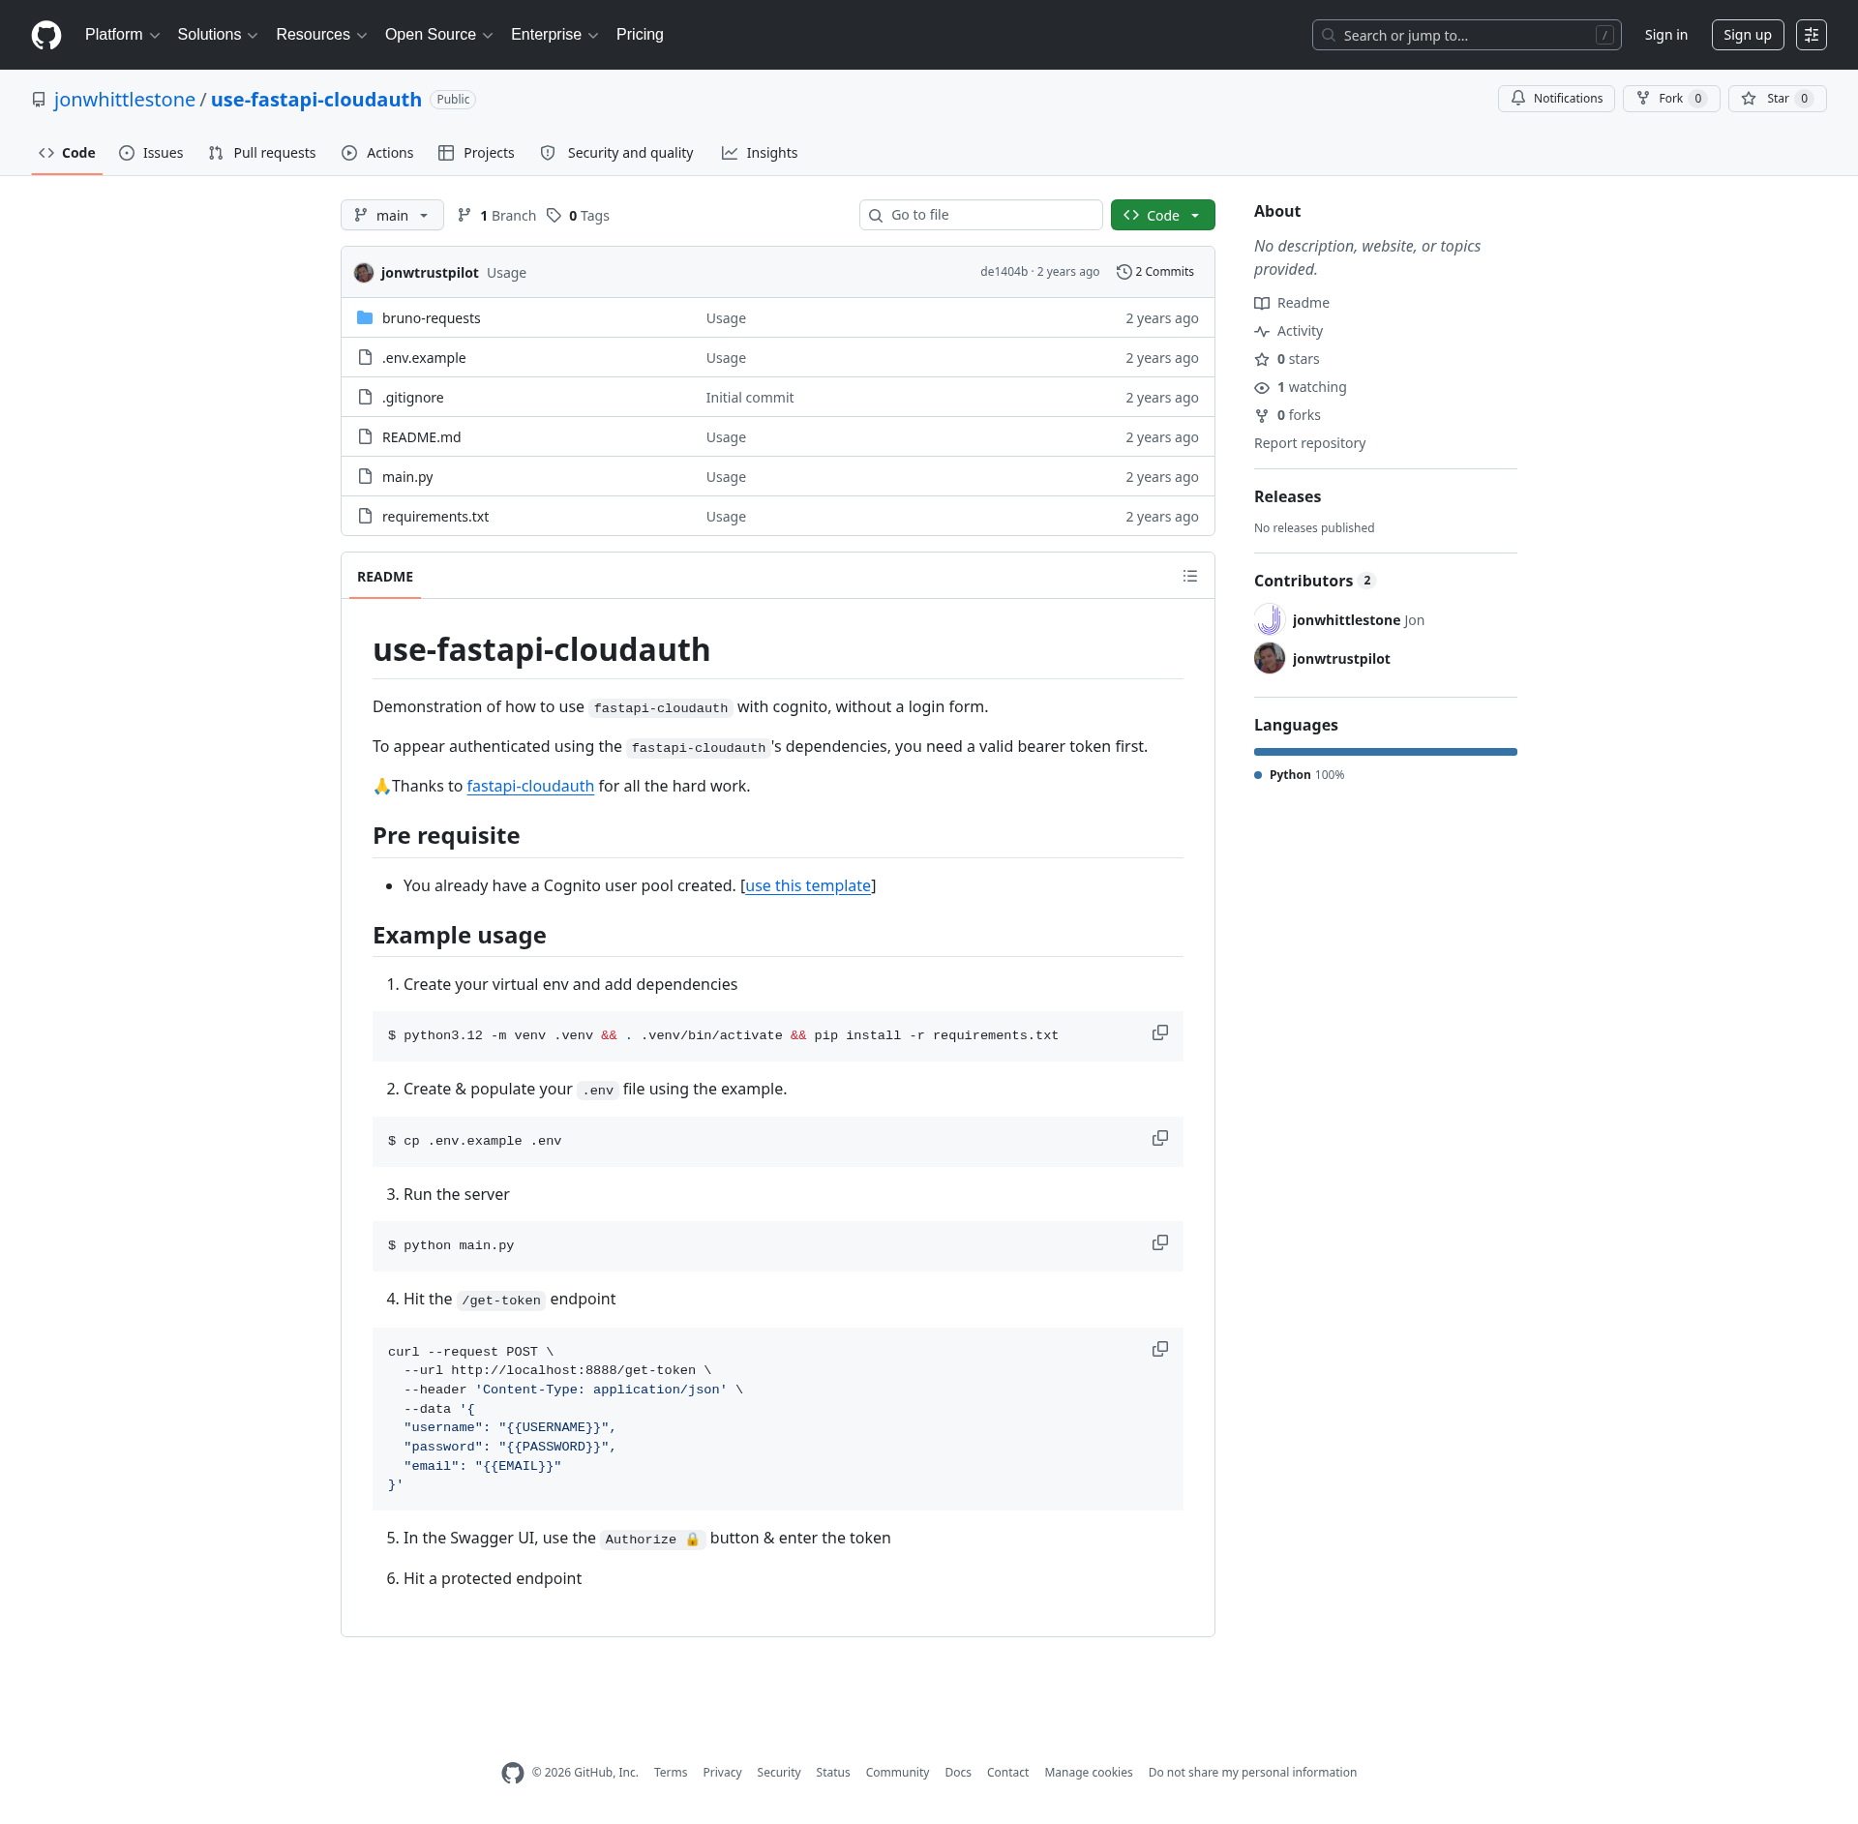Open the README.md file
This screenshot has height=1824, width=1858.
click(x=422, y=437)
